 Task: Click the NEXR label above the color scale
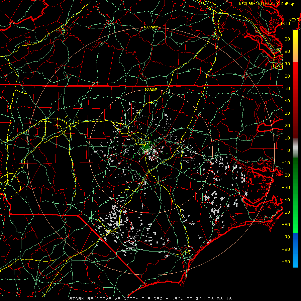point(294,20)
